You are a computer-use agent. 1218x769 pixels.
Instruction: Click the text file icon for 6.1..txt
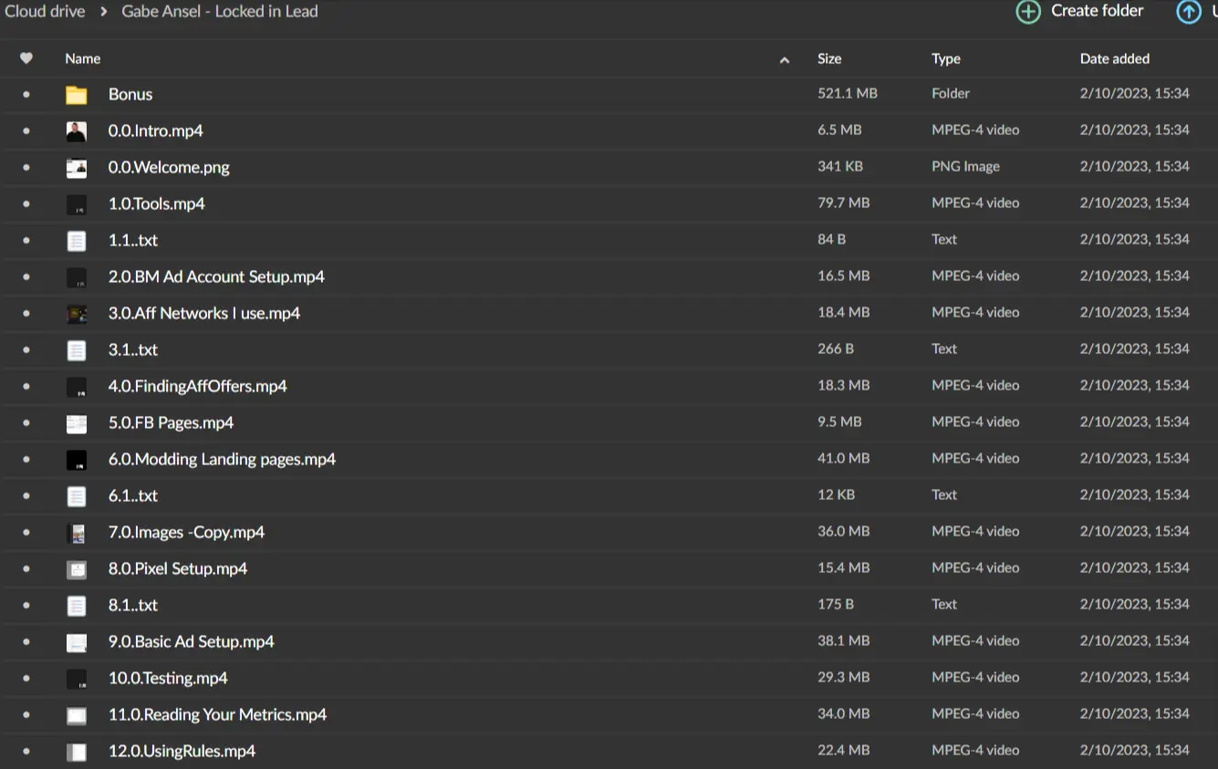point(77,496)
